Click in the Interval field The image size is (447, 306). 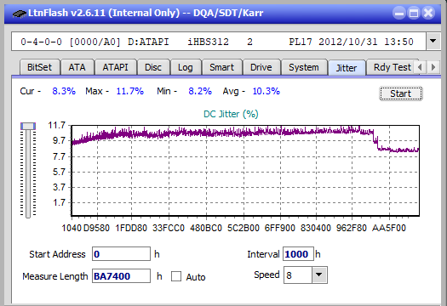[x=298, y=254]
